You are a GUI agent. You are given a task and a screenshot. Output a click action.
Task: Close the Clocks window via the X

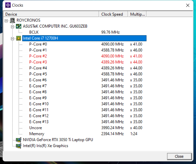click(x=188, y=5)
